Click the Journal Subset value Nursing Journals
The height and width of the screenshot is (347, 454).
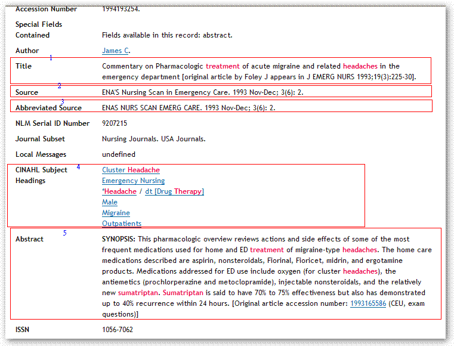(x=129, y=139)
